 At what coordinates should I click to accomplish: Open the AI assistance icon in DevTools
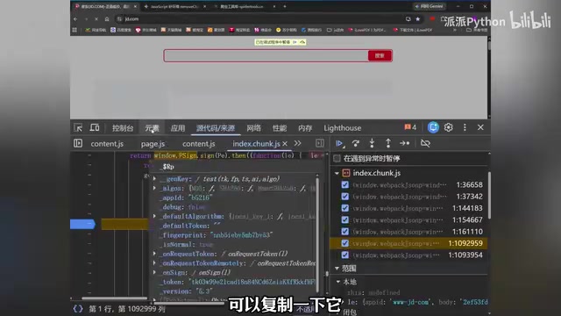click(x=433, y=127)
